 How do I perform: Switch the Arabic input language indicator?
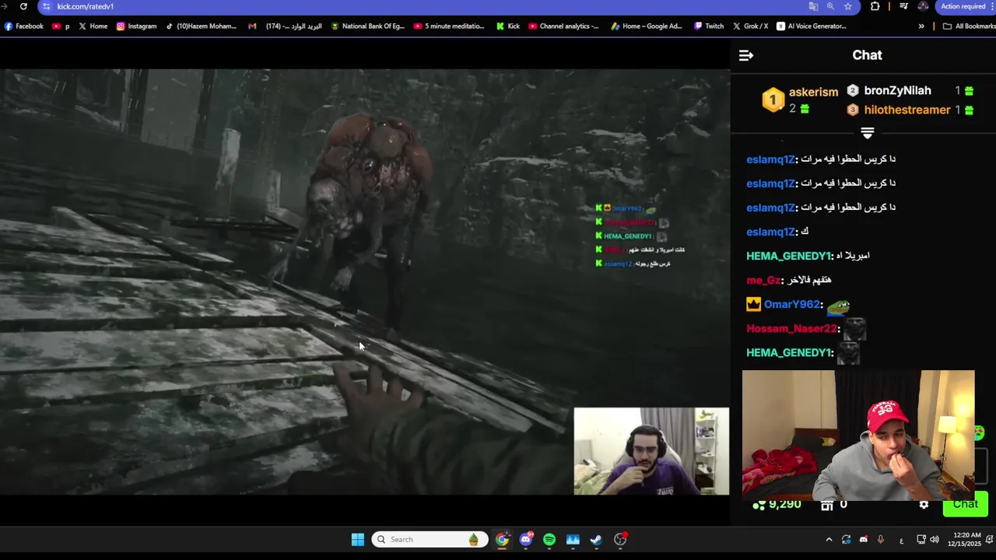coord(901,540)
